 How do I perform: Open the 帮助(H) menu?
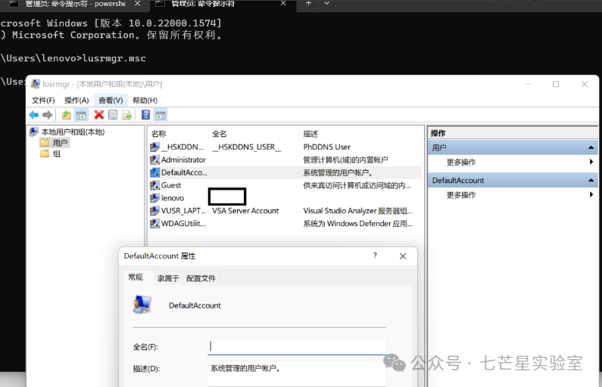[x=145, y=101]
